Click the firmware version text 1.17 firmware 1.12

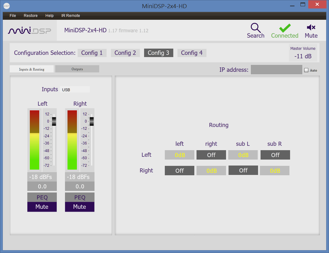click(128, 31)
